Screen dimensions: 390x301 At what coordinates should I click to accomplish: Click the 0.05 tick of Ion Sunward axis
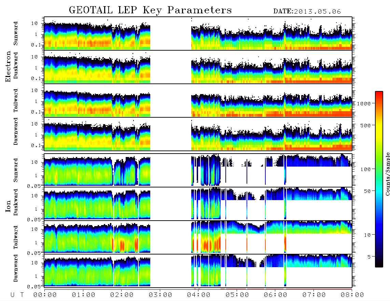[x=34, y=186]
